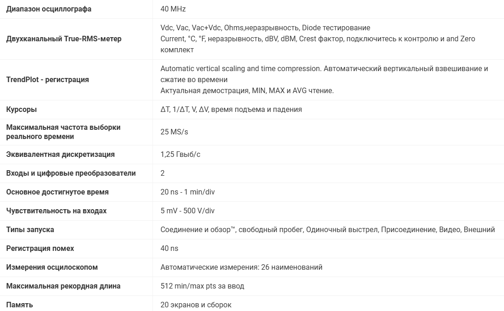Click the "5 mV - 500 V/div" sensitivity value

(187, 211)
